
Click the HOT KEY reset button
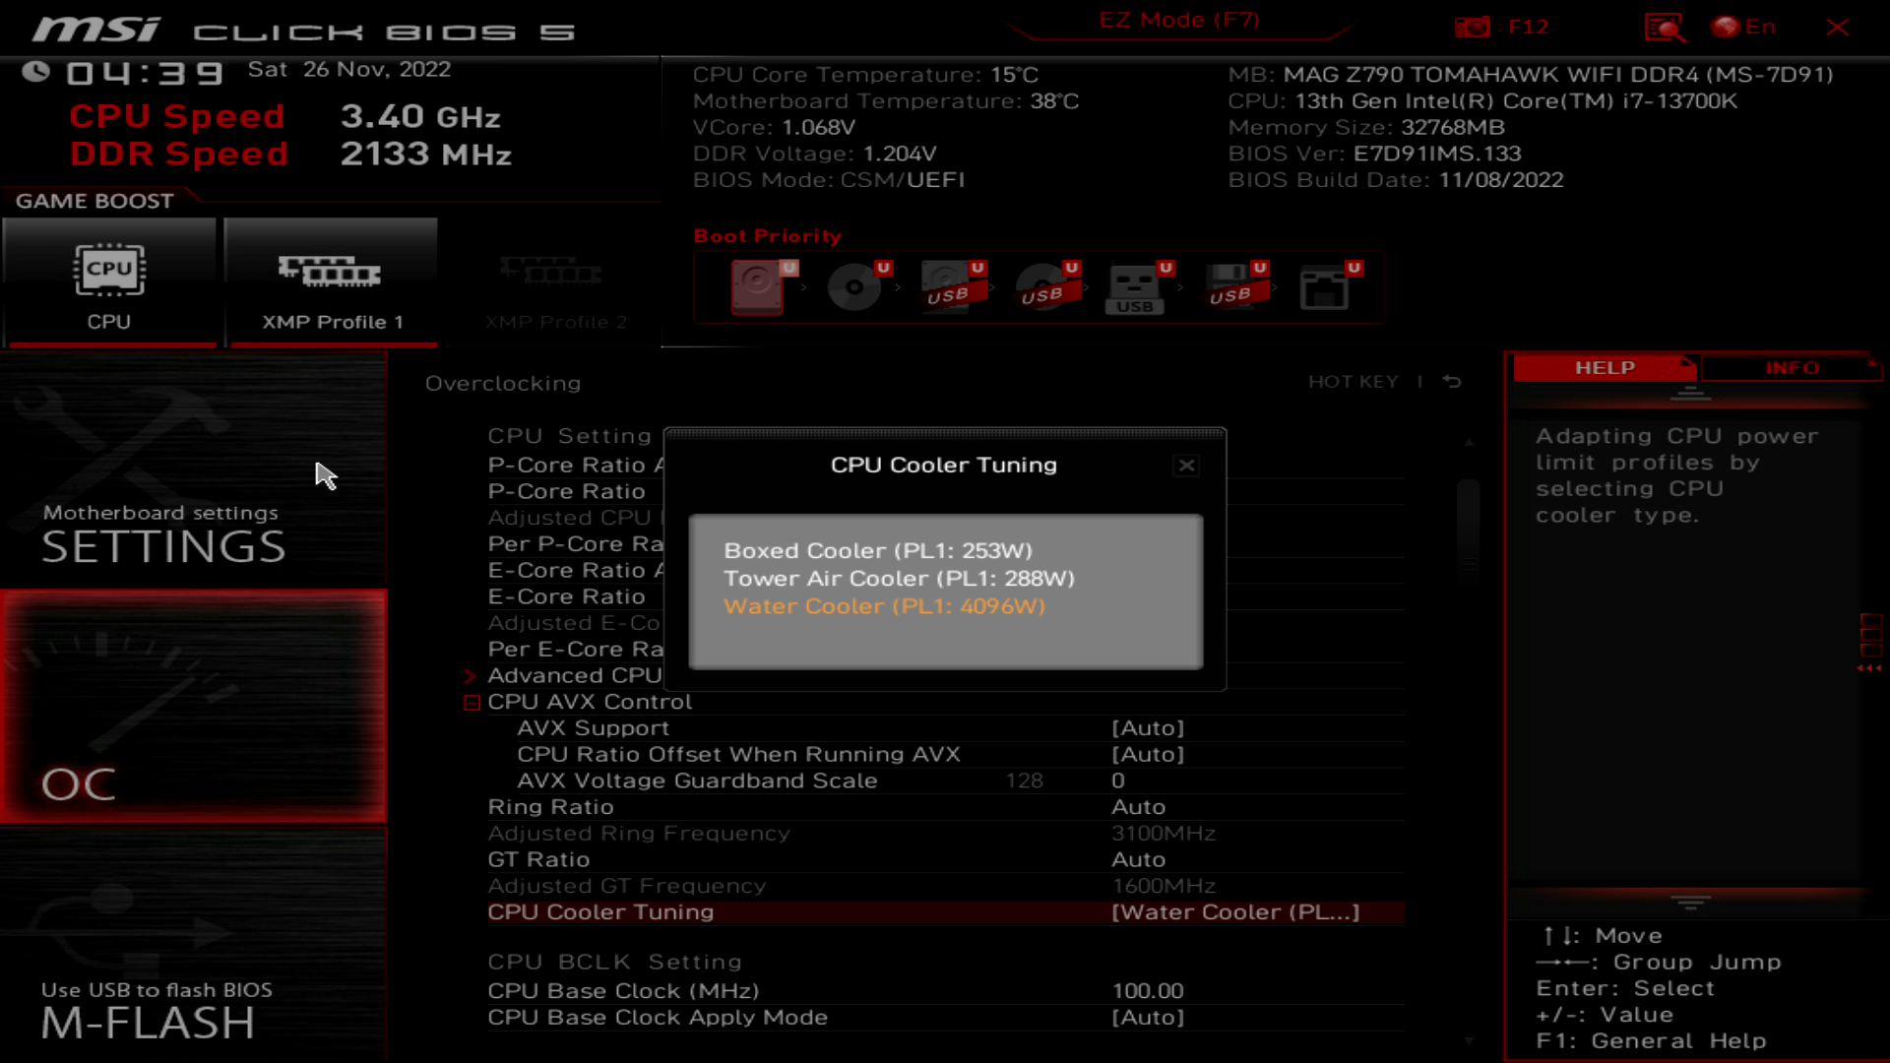(1455, 382)
